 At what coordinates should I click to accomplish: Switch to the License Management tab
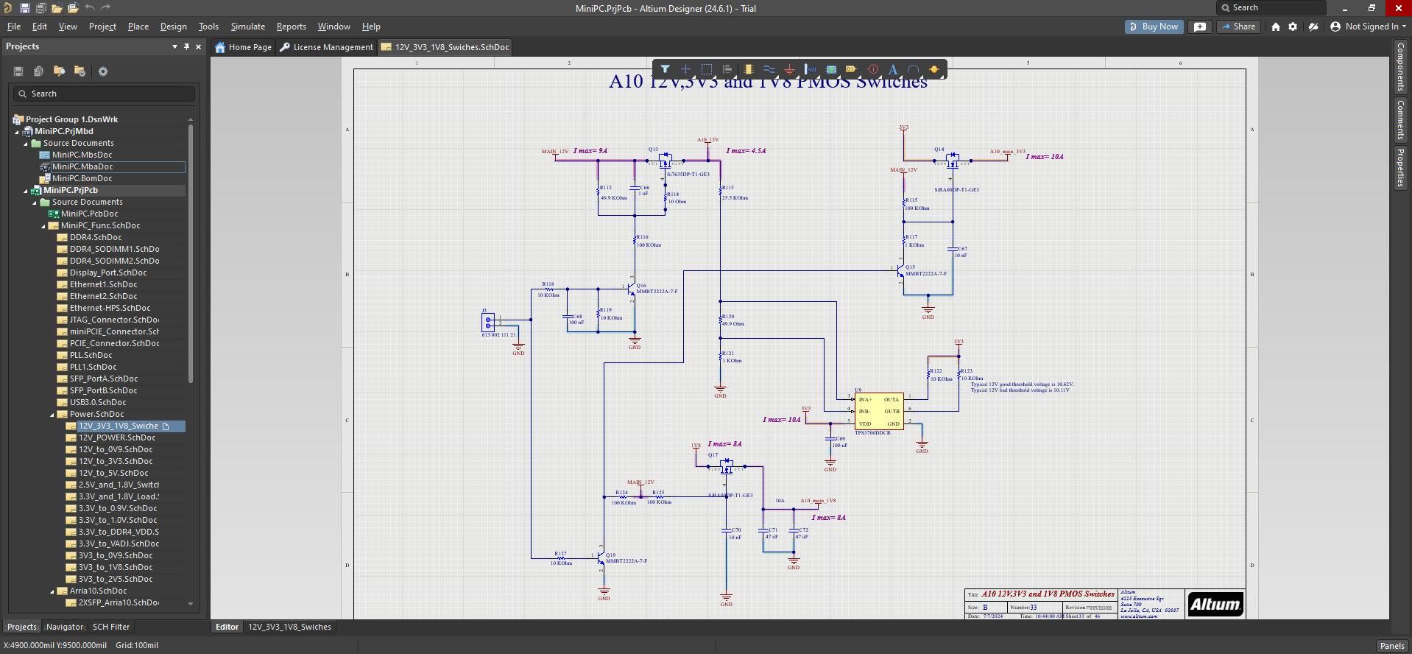pos(327,47)
